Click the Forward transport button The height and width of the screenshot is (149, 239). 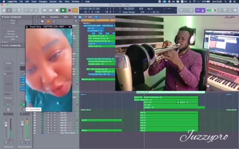[x=51, y=10]
